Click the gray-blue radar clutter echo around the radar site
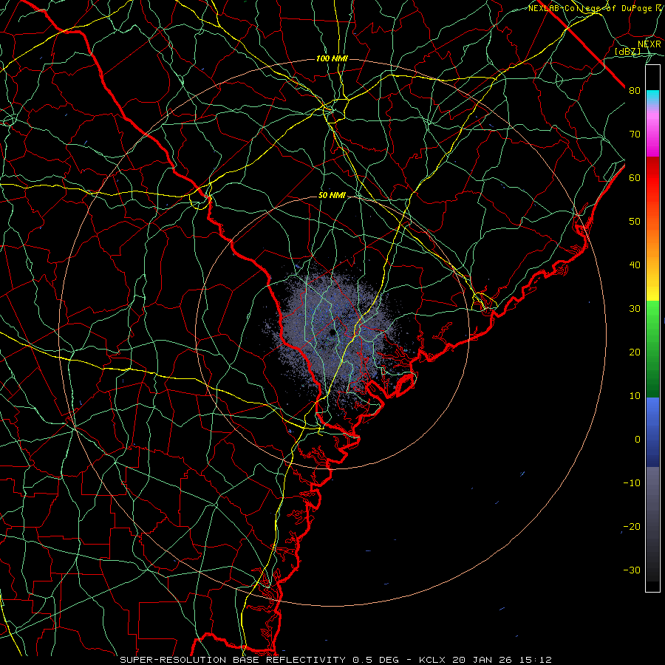Screen dimensions: 665x665 [335, 335]
